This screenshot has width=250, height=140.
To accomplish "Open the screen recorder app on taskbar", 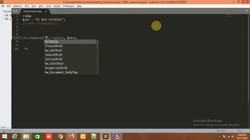I will tap(117, 136).
